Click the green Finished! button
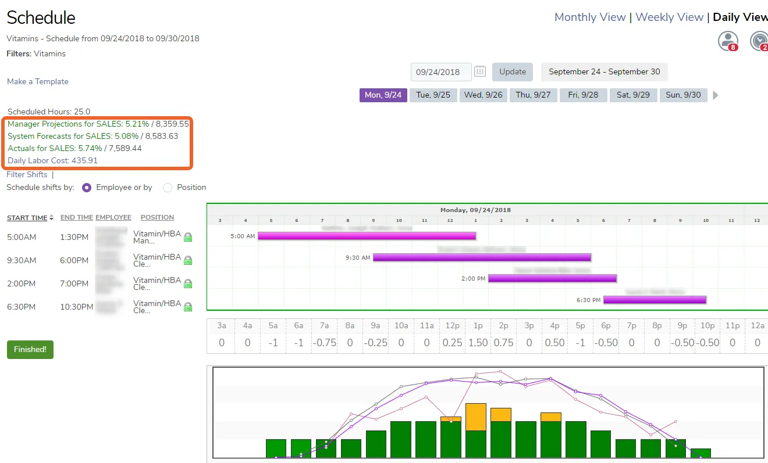Viewport: 768px width, 463px height. pos(30,350)
